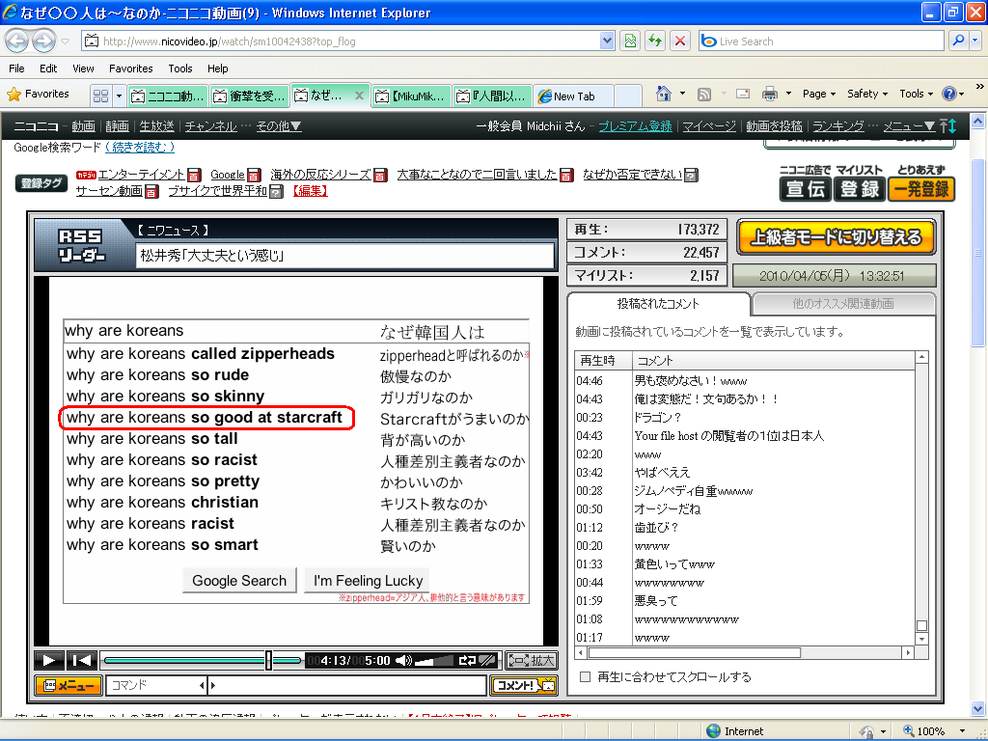Click the Compatibility View icon in address bar
The width and height of the screenshot is (988, 741).
coord(630,41)
